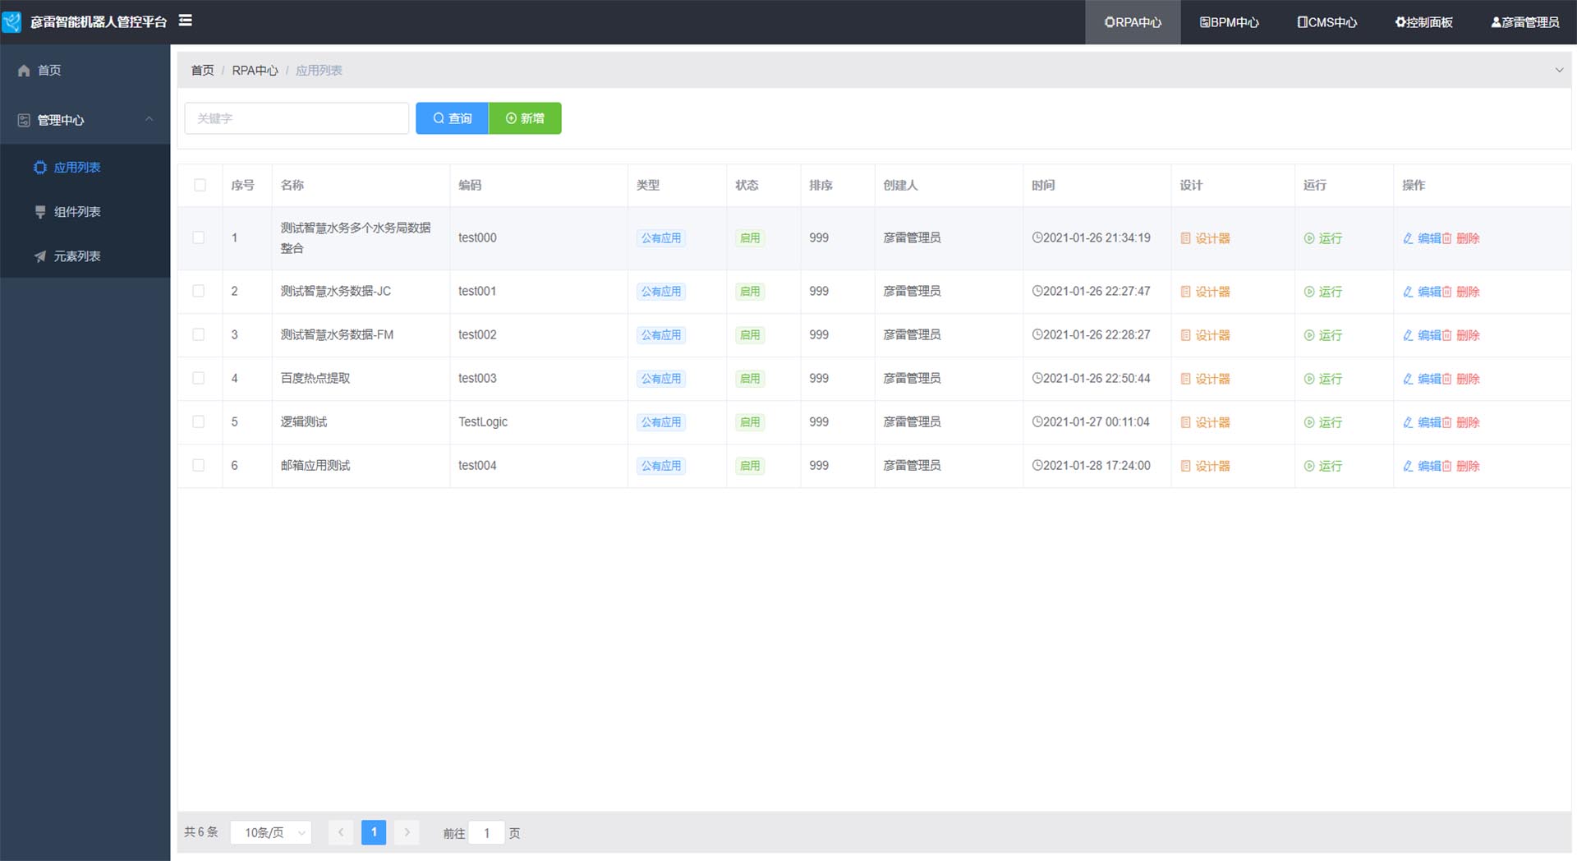Switch to CMS中心 tab
This screenshot has height=861, width=1577.
[x=1326, y=22]
